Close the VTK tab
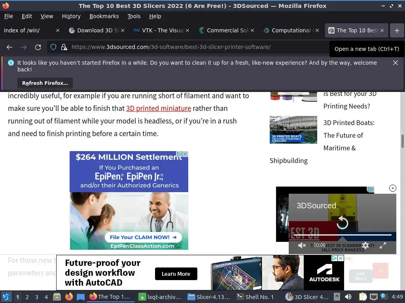This screenshot has width=405, height=303. tap(187, 30)
